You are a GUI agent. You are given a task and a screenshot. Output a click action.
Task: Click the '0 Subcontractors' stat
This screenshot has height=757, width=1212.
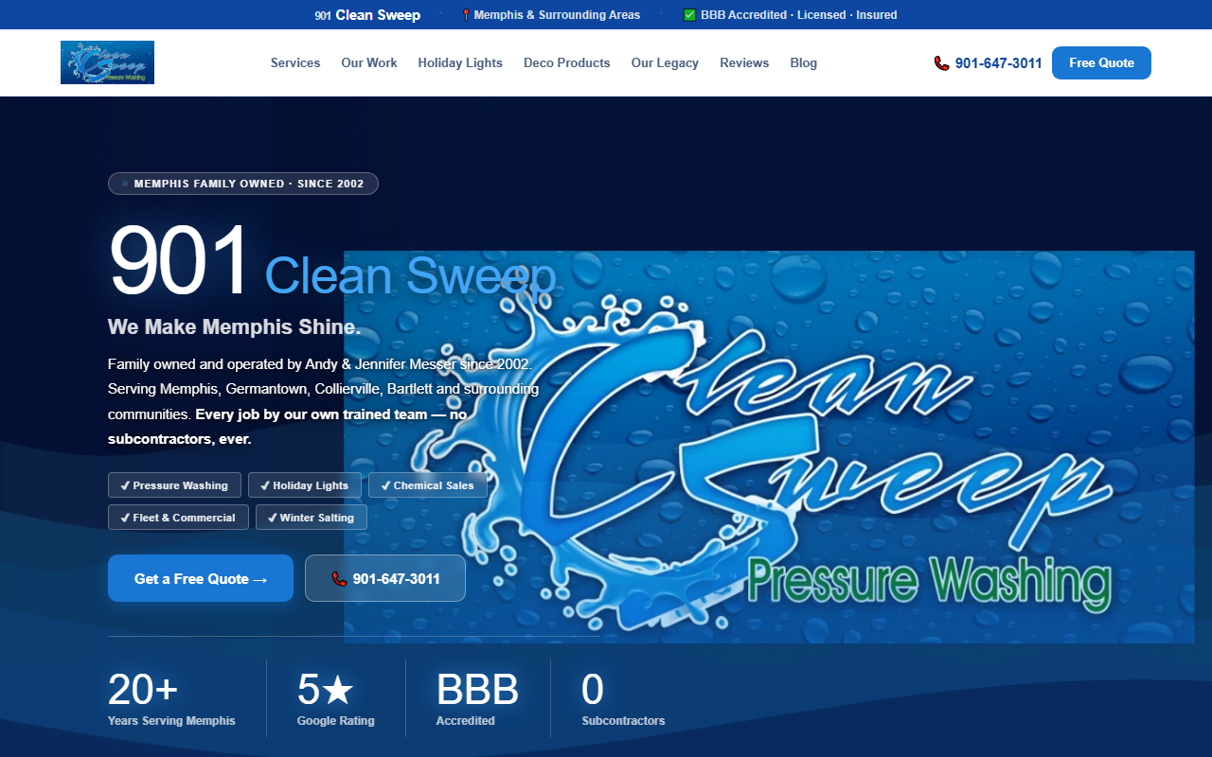[623, 698]
